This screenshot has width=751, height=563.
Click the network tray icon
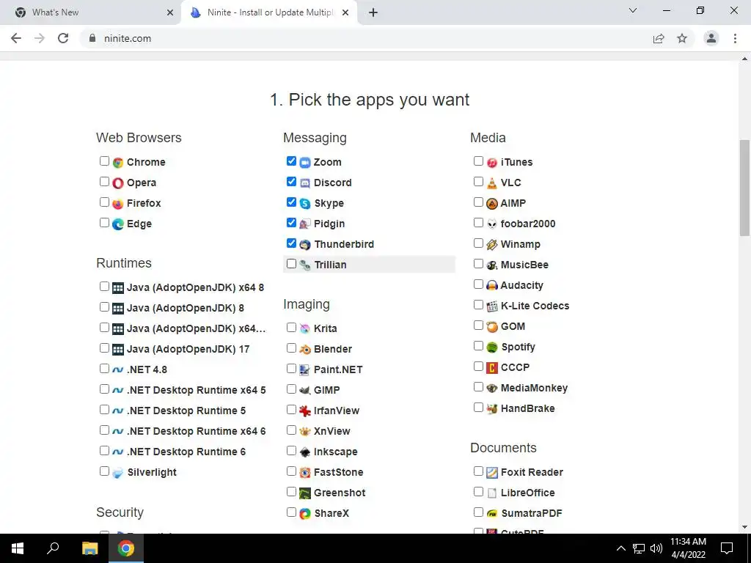[x=639, y=548]
